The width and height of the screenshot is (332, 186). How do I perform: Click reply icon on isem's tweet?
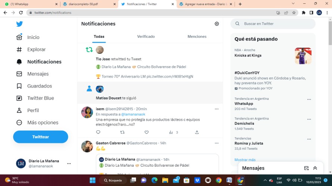tap(98, 132)
